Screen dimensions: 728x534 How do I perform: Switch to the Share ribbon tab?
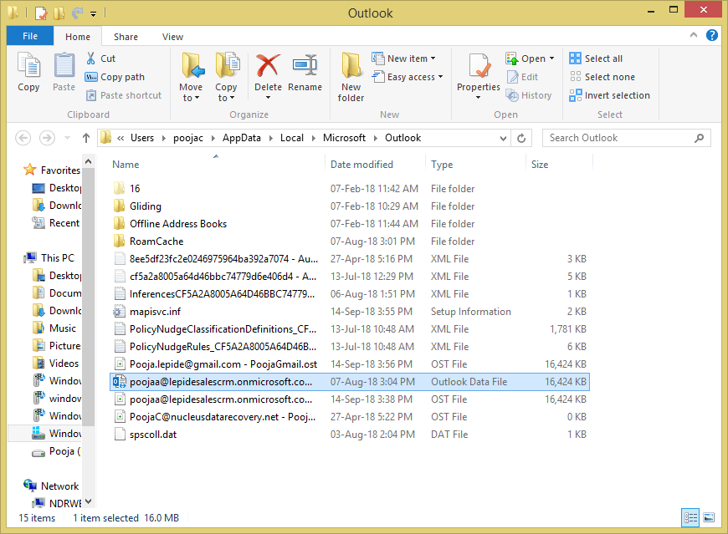(x=126, y=37)
